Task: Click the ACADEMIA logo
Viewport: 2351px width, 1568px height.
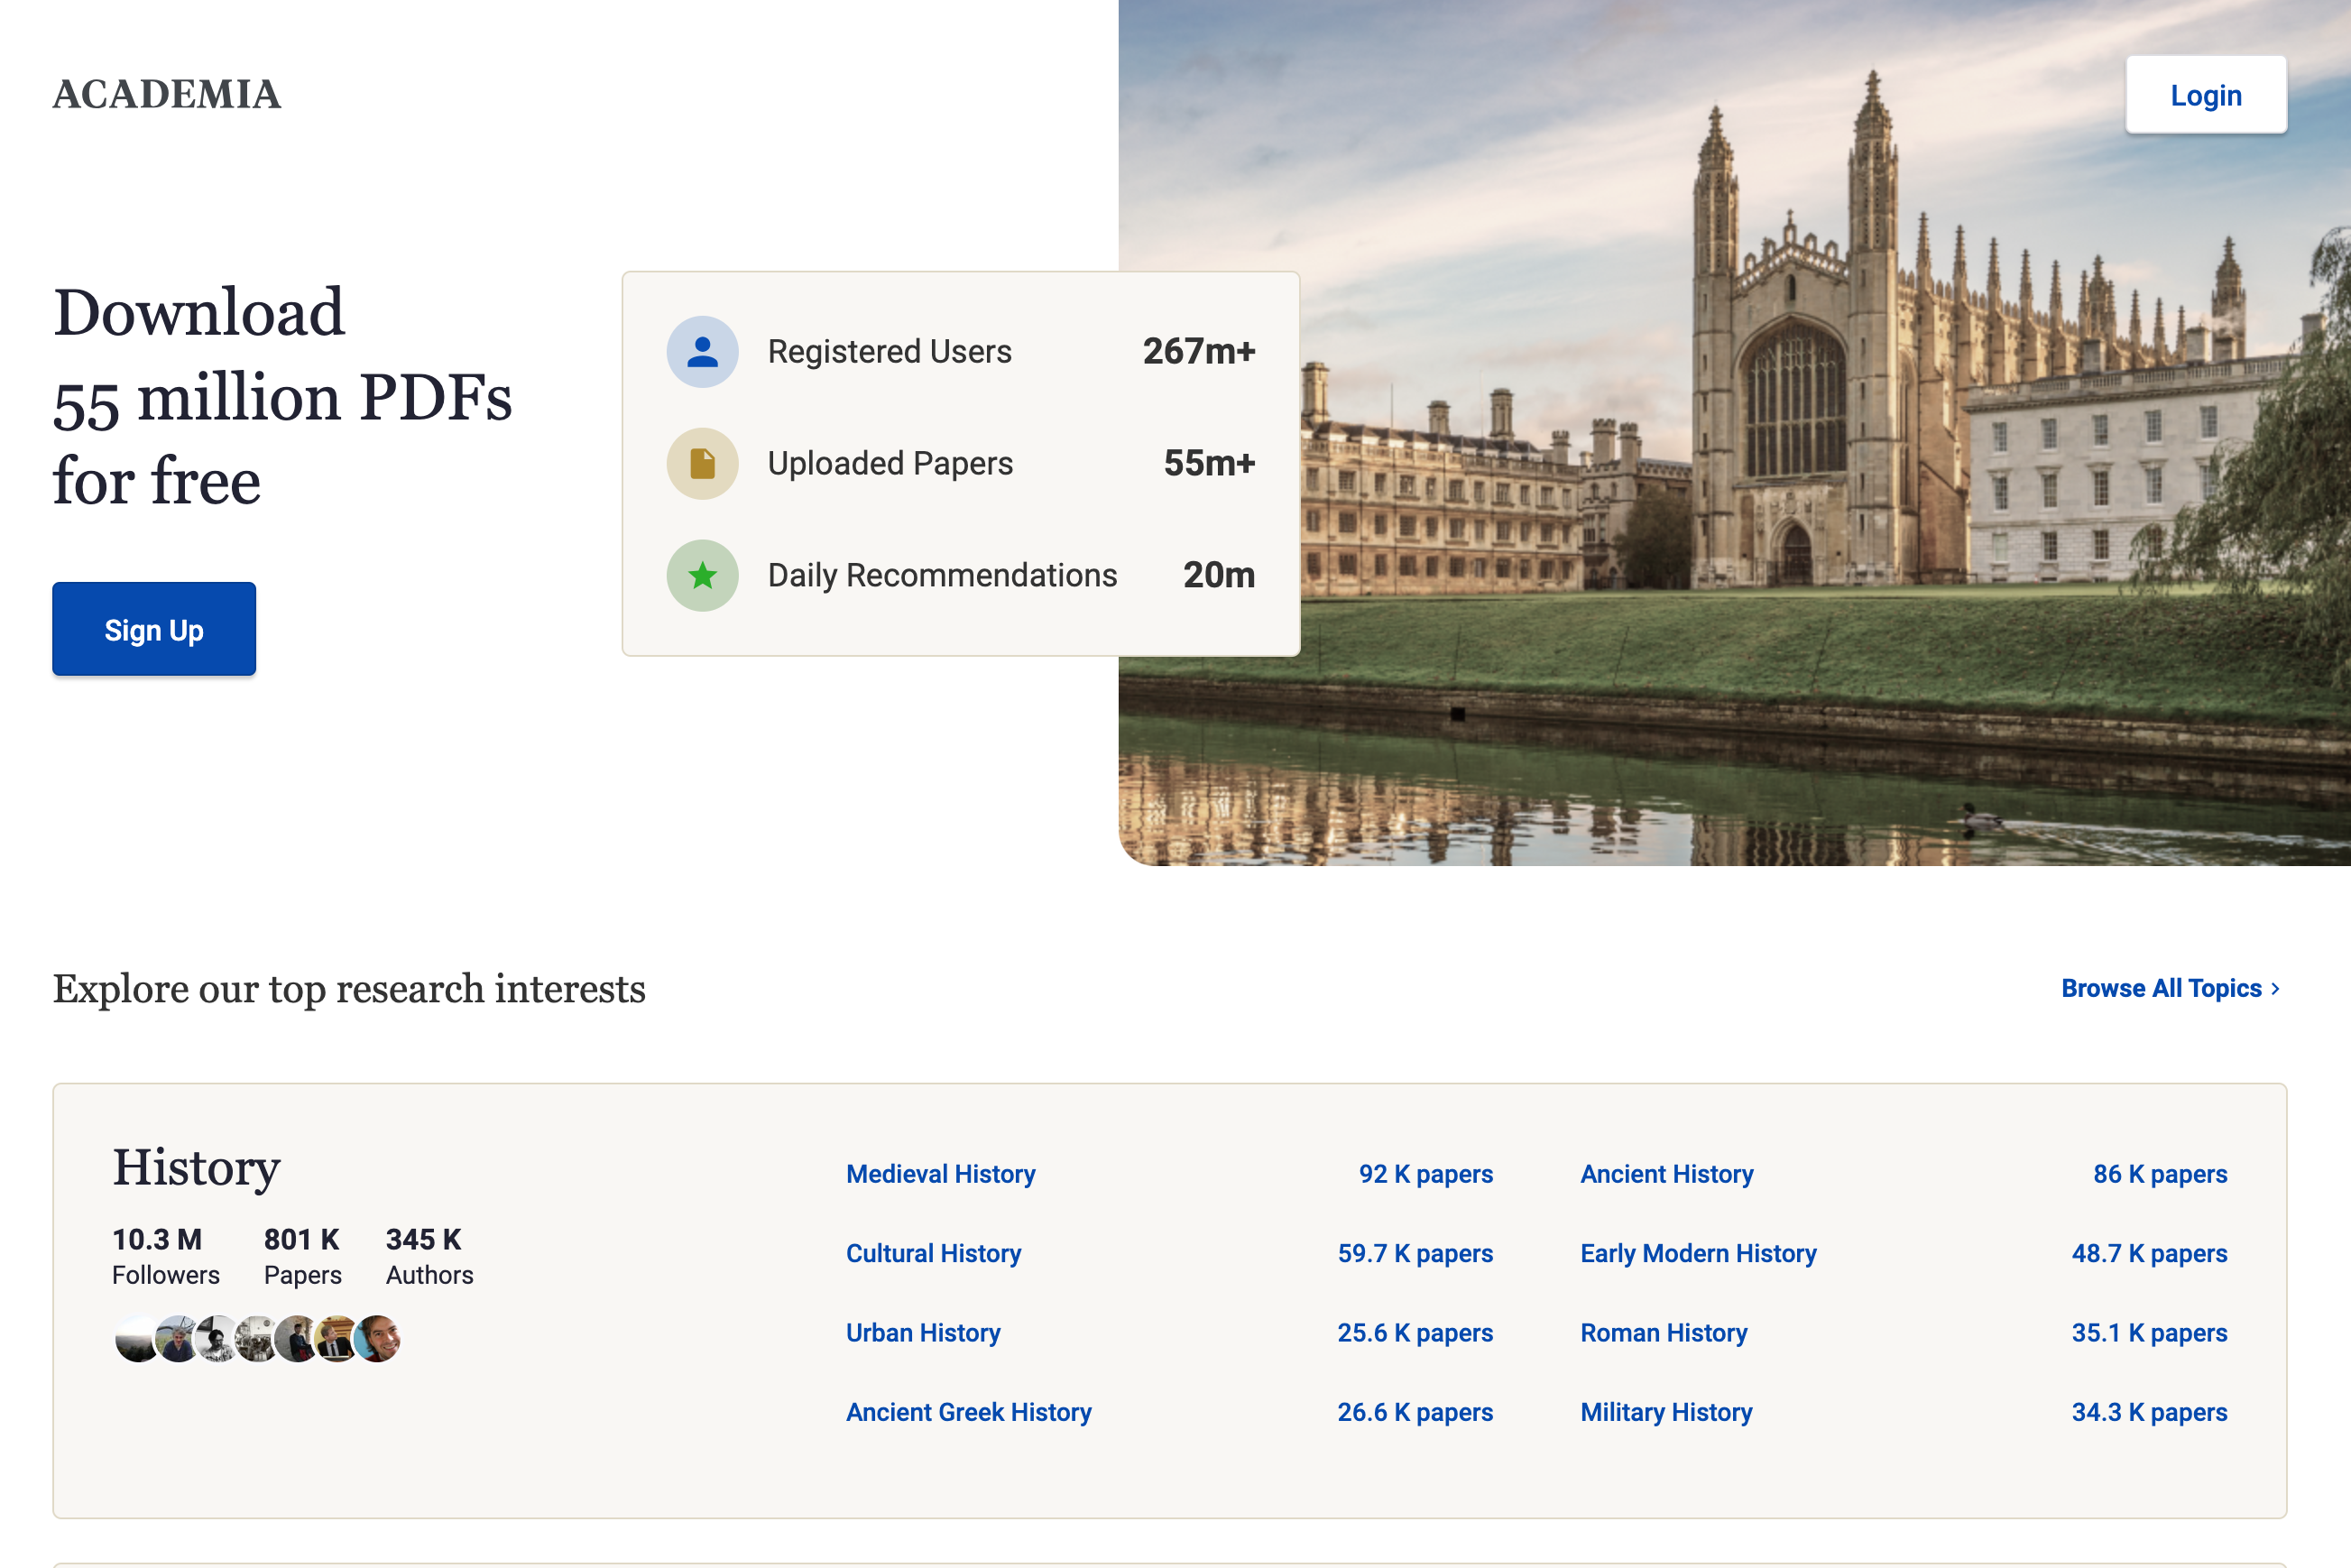Action: click(x=167, y=95)
